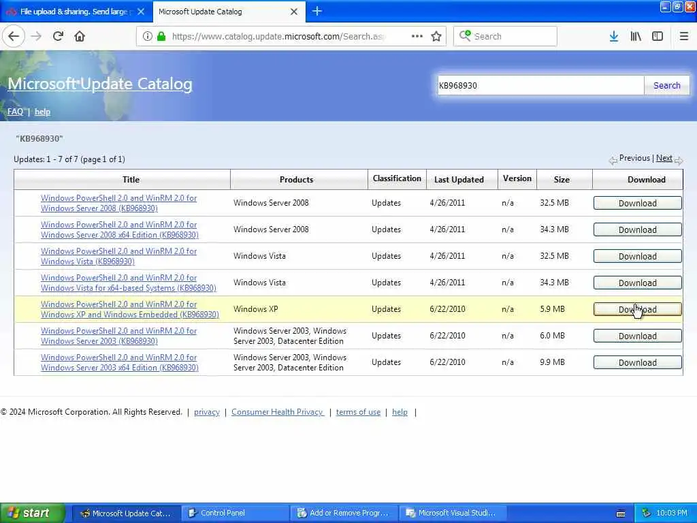Go to Next results page
This screenshot has height=523, width=697.
tap(664, 158)
